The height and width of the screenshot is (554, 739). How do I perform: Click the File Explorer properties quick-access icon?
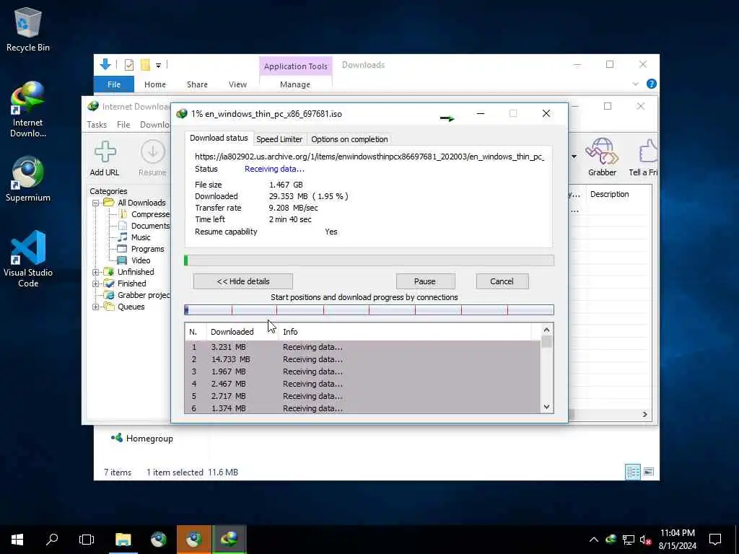(x=128, y=64)
